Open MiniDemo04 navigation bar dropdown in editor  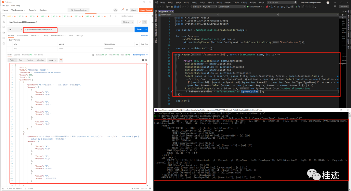point(188,15)
